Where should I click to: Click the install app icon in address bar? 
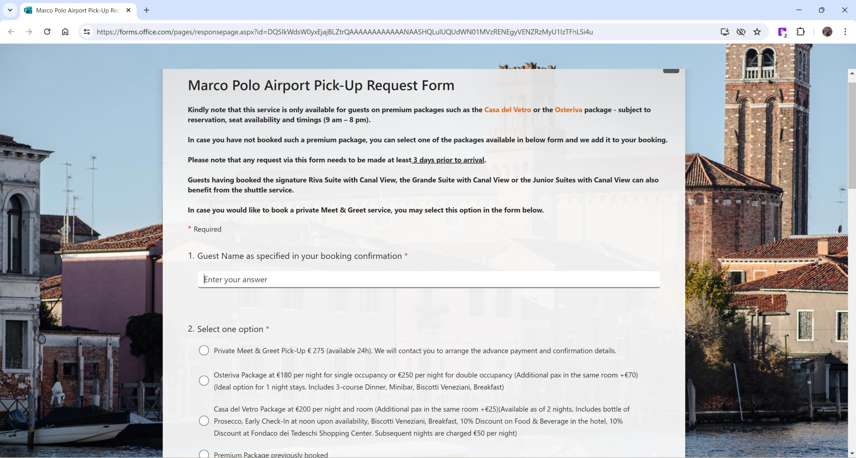point(725,32)
